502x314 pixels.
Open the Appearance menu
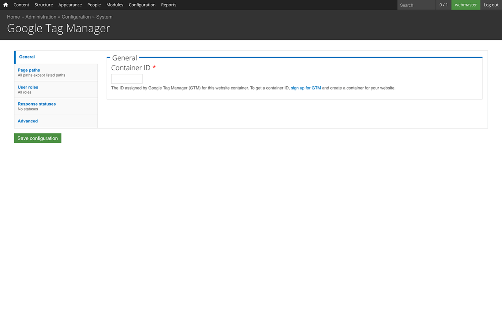[x=70, y=5]
